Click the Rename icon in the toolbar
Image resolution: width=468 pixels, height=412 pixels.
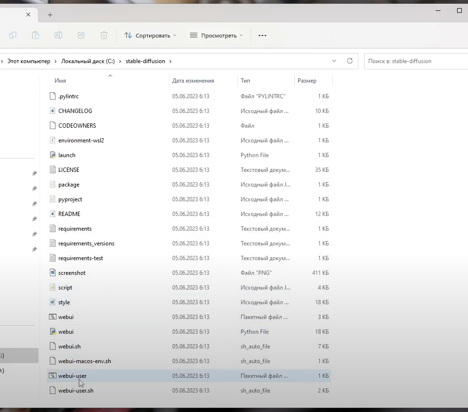[58, 35]
